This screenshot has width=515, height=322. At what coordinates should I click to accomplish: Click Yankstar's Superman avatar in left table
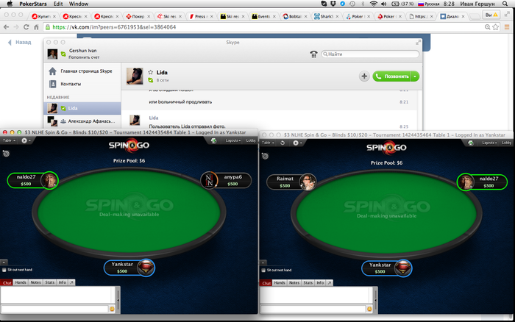coord(146,268)
